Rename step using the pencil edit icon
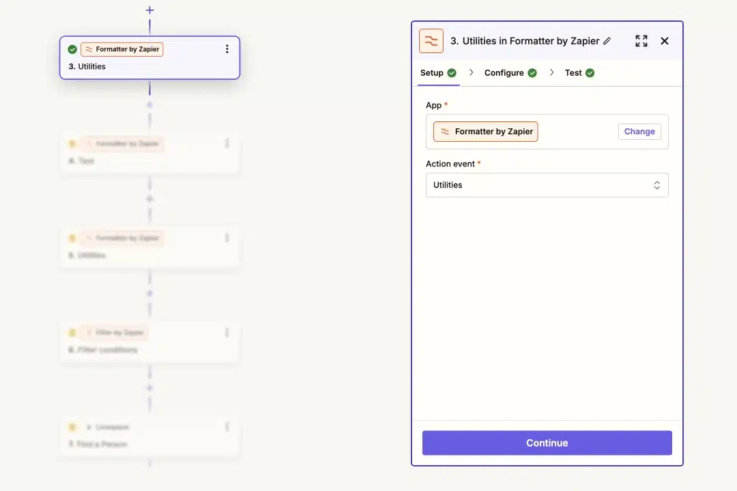 (607, 41)
